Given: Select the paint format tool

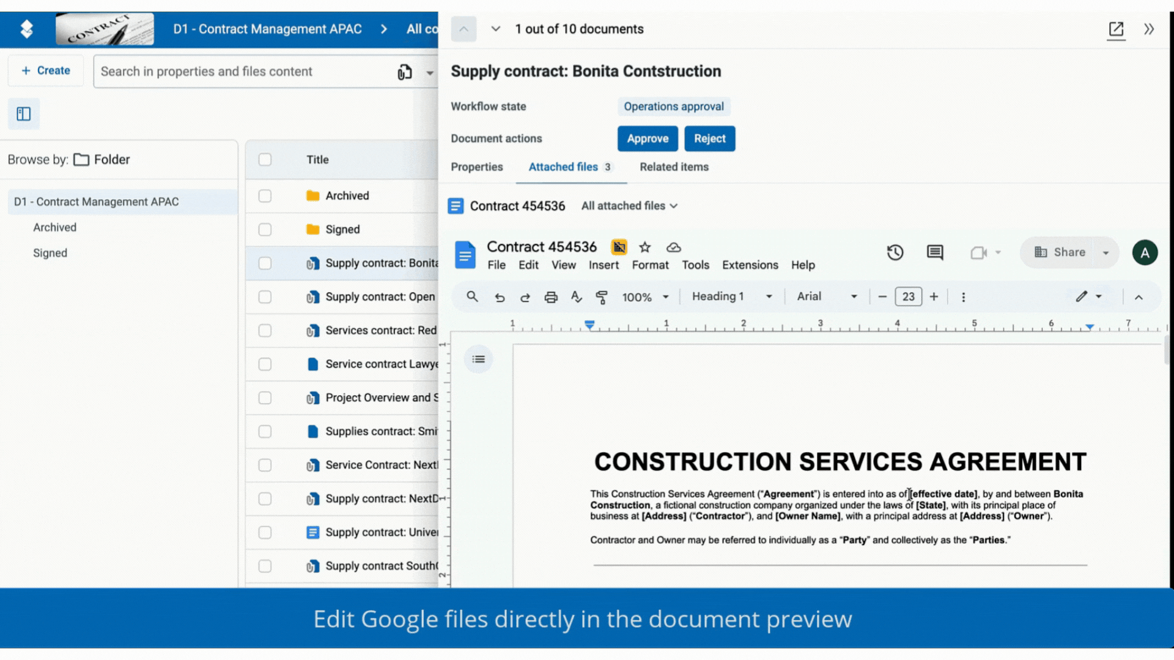Looking at the screenshot, I should [x=602, y=298].
